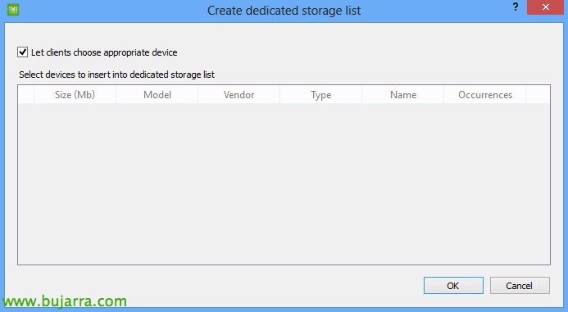Sort list by Model column header
Image resolution: width=568 pixels, height=312 pixels.
coord(157,95)
